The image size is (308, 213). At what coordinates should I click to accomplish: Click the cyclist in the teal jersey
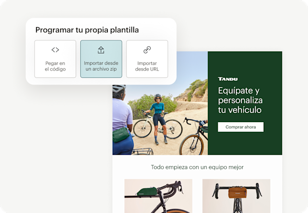pos(159,118)
